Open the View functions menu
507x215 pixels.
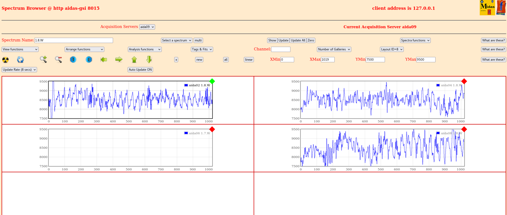click(x=20, y=49)
